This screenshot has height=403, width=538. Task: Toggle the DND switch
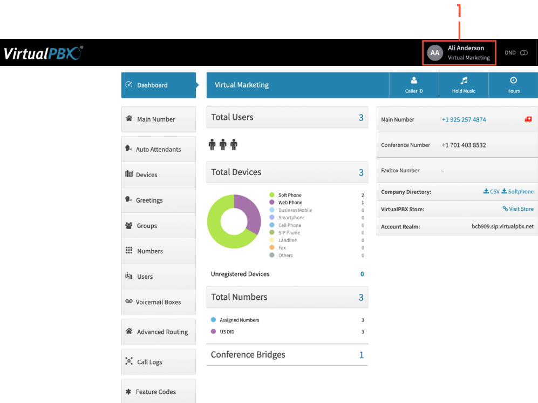point(523,52)
